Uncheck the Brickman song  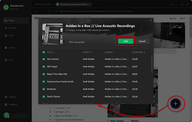(44, 89)
